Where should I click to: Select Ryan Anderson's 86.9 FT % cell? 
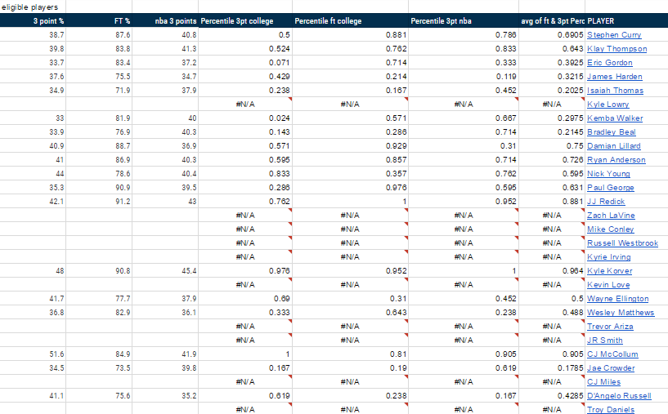click(x=99, y=160)
